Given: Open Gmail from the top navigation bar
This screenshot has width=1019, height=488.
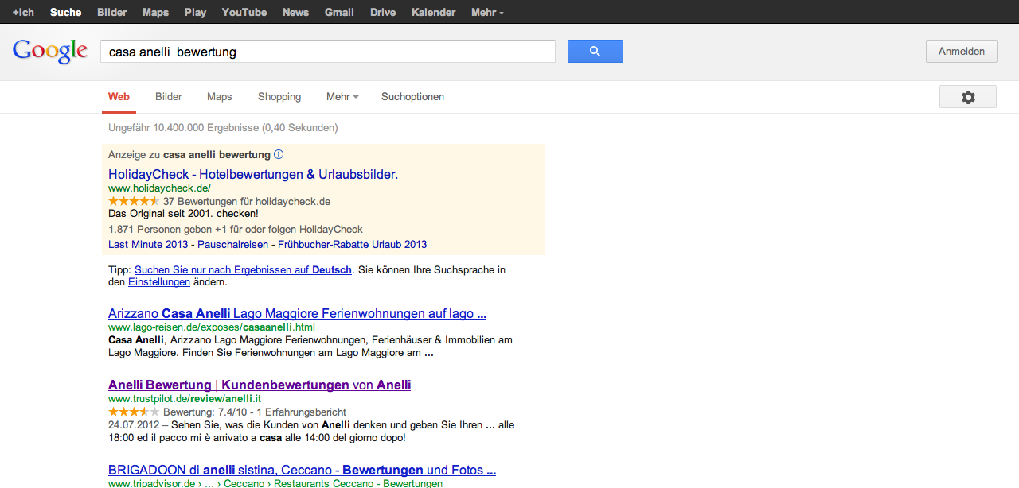Looking at the screenshot, I should (x=339, y=12).
